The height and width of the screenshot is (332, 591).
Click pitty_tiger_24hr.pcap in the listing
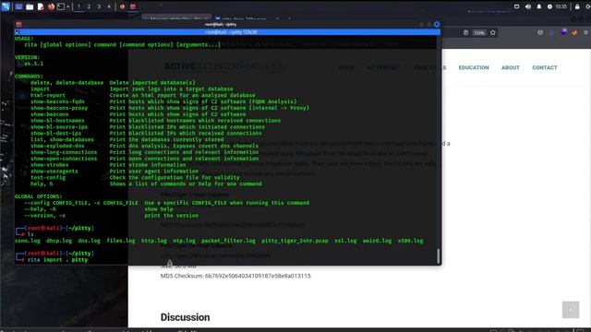(295, 241)
